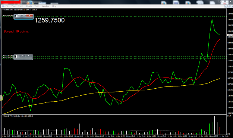Open the Charts menu

pos(29,6)
